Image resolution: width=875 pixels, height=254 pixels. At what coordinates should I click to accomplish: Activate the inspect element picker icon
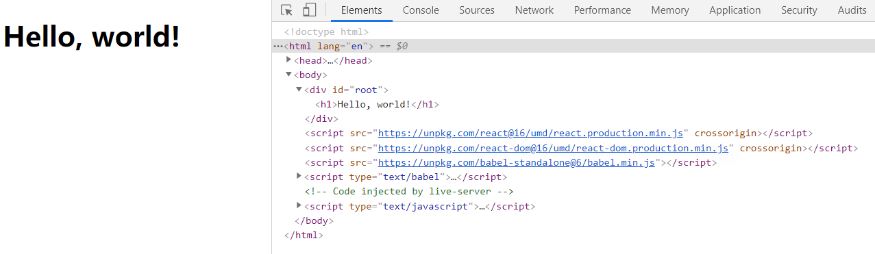pyautogui.click(x=287, y=10)
